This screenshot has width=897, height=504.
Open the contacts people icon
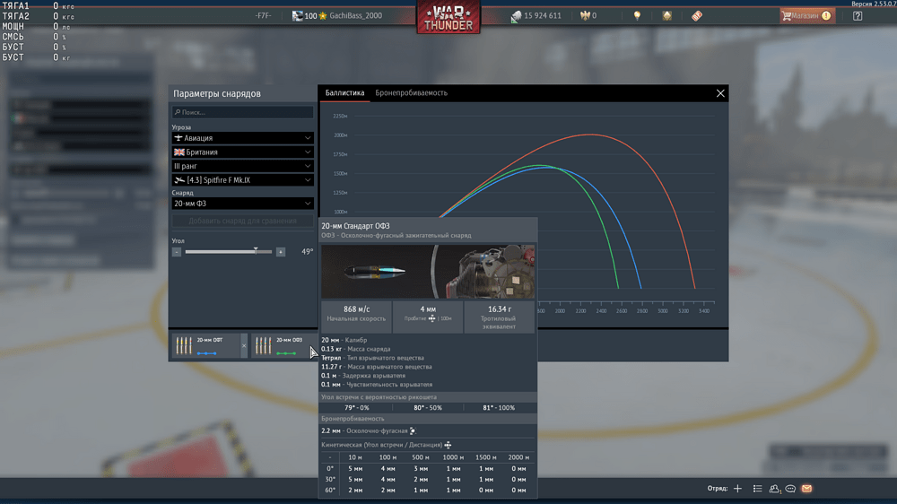coord(774,489)
